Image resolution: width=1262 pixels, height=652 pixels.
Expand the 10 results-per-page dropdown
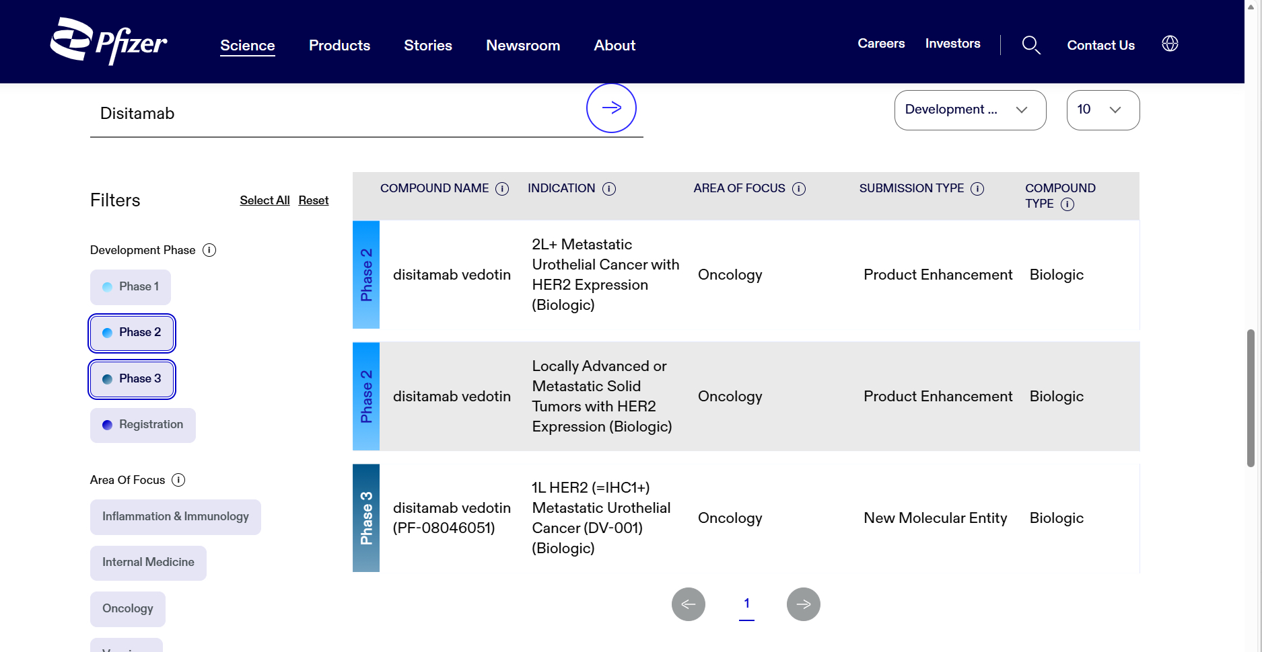coord(1102,110)
